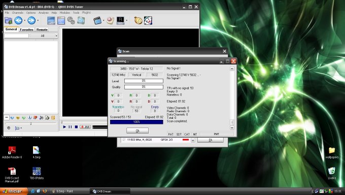
Task: Open the Tools menu
Action: (76, 13)
